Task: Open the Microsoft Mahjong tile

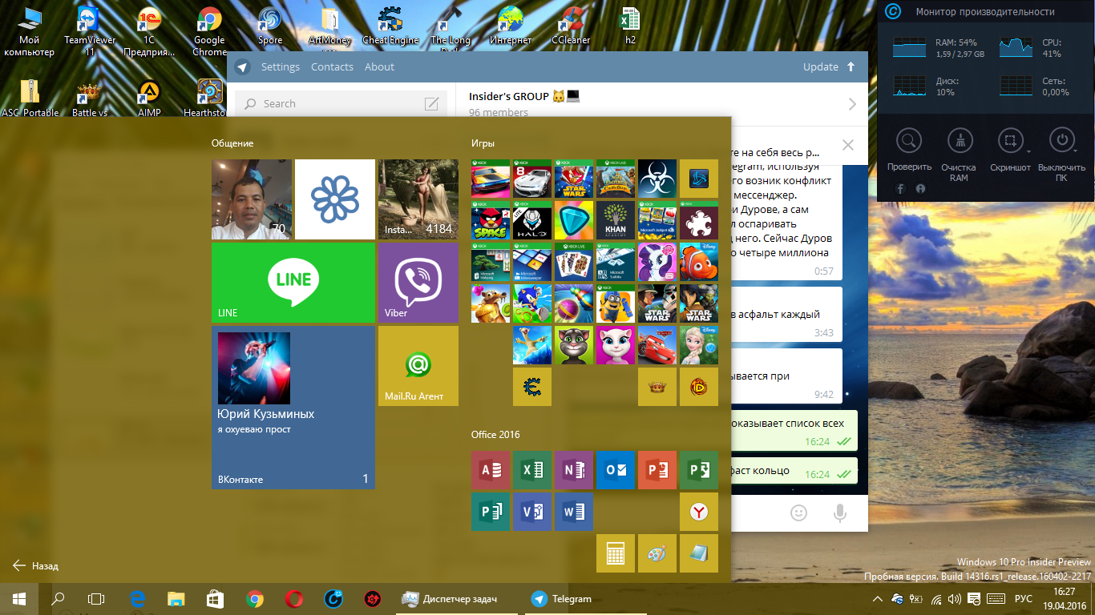Action: point(491,262)
